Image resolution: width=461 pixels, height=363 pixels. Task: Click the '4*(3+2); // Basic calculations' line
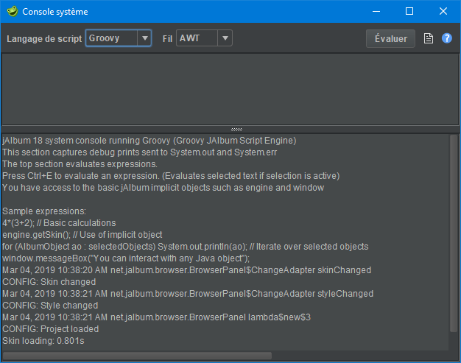(x=59, y=223)
